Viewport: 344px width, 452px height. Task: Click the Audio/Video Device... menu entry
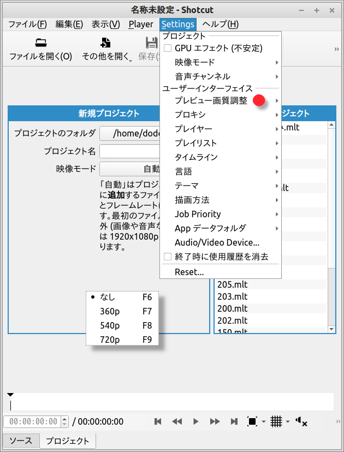coord(217,242)
